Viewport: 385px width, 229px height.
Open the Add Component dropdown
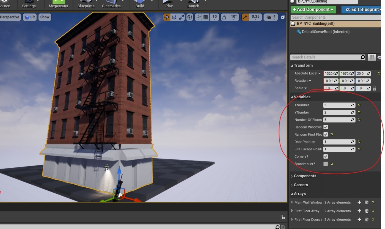point(313,10)
